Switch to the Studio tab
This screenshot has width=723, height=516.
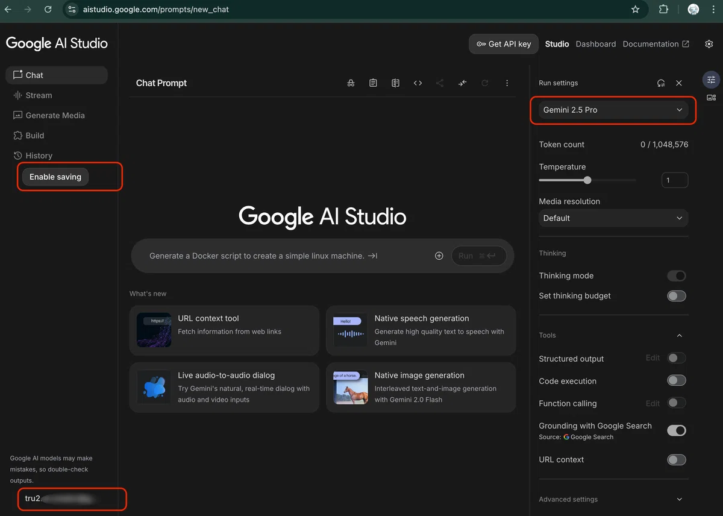coord(557,44)
